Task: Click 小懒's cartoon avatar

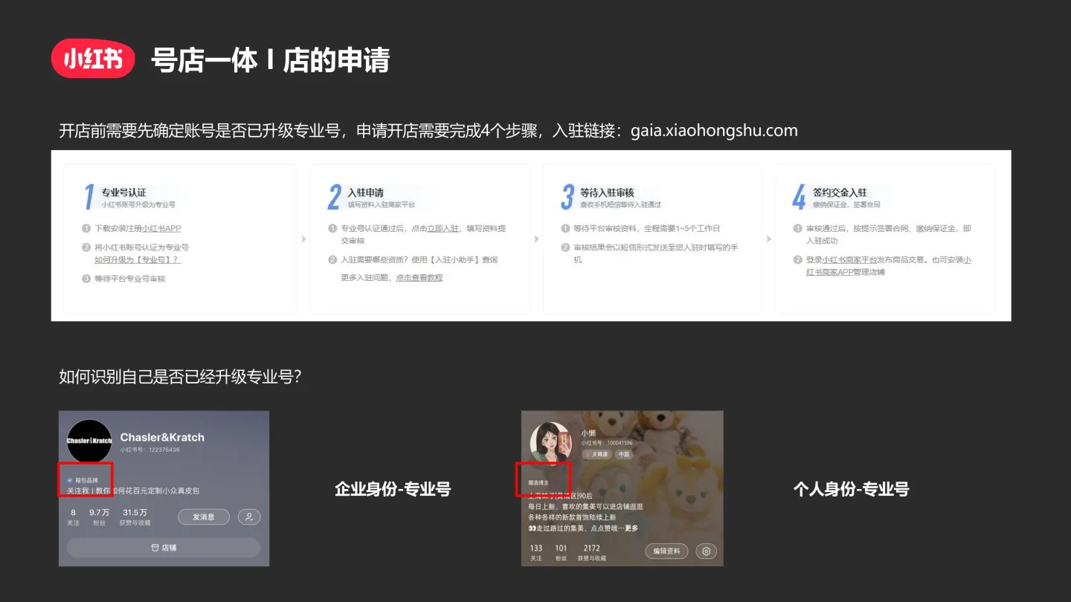Action: click(550, 444)
